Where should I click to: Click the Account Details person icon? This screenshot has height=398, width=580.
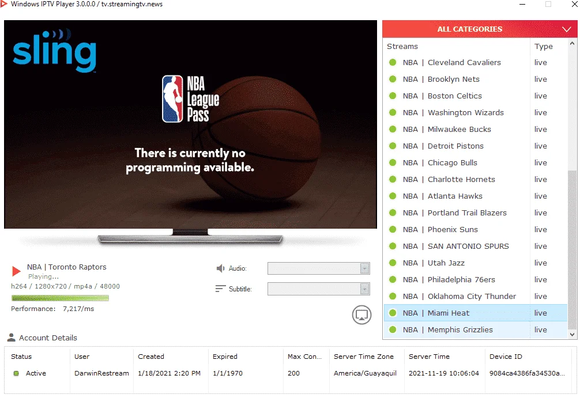coord(12,338)
